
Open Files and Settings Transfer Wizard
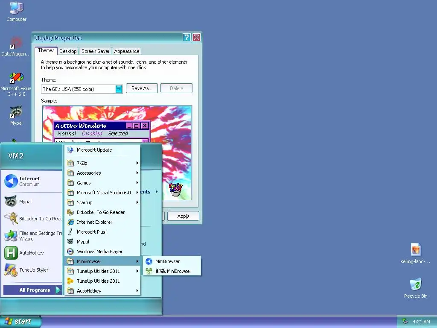coord(32,236)
